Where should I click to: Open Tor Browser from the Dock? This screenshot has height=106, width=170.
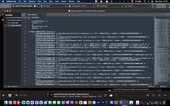tap(120, 103)
